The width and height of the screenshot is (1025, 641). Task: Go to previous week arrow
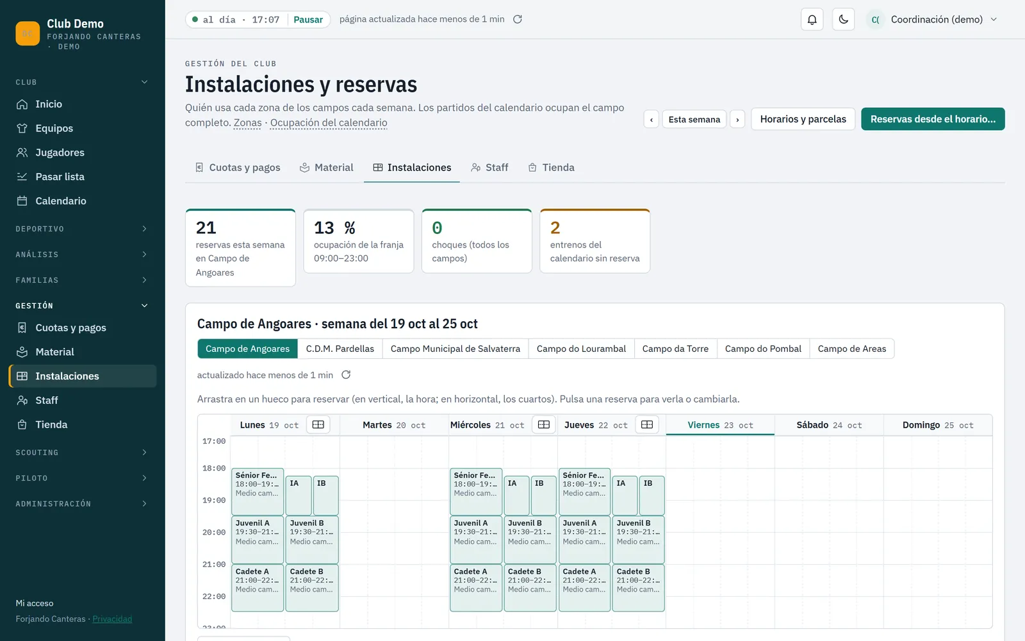coord(652,119)
